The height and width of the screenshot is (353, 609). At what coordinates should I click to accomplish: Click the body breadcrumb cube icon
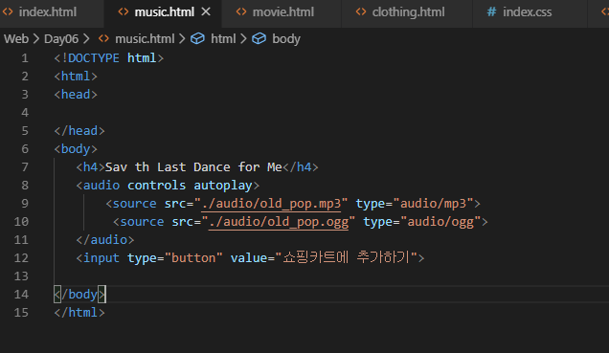[x=259, y=39]
